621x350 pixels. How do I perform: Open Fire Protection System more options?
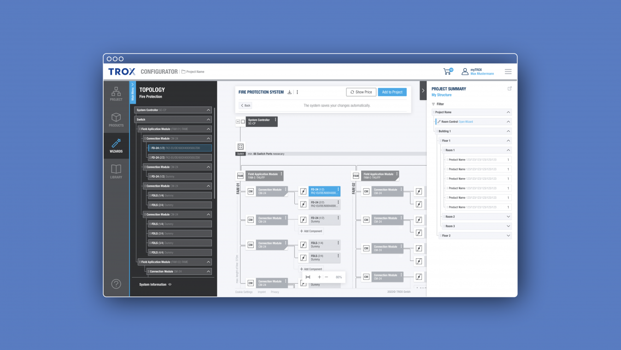(297, 92)
